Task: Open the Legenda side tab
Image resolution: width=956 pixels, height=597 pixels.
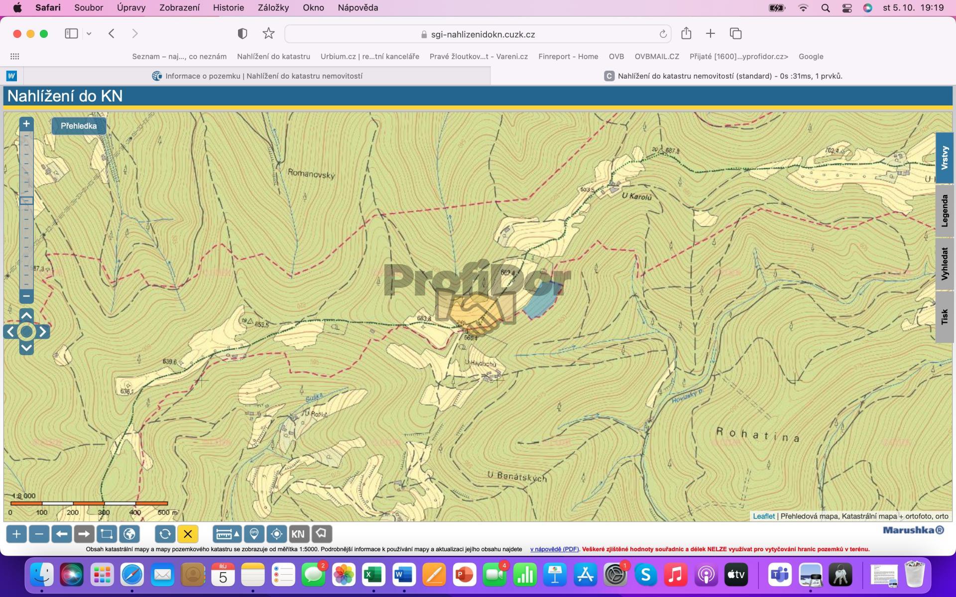Action: tap(945, 211)
